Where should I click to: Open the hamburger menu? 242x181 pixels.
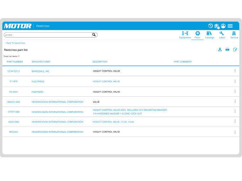[x=230, y=26]
